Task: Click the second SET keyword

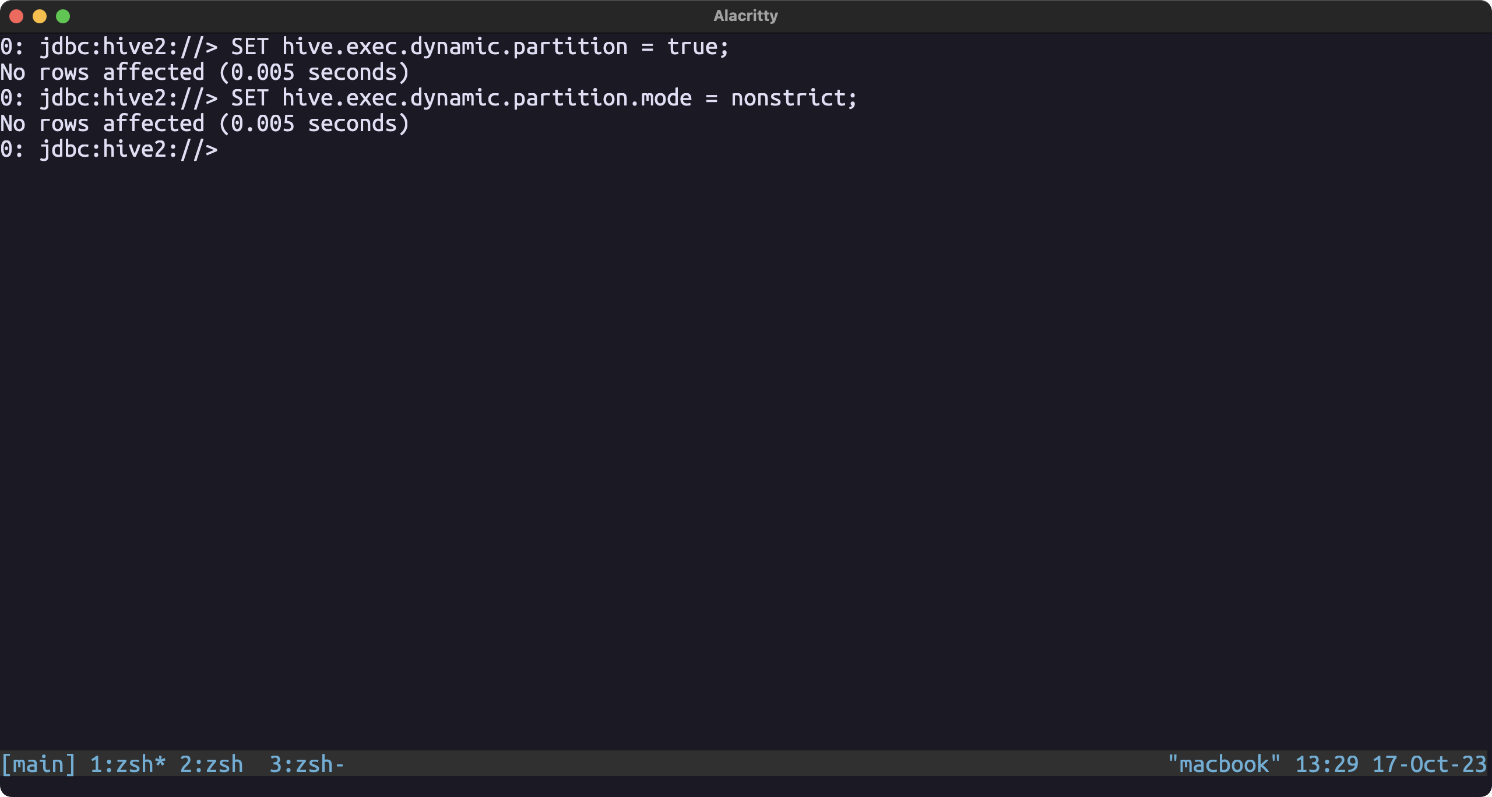Action: (249, 98)
